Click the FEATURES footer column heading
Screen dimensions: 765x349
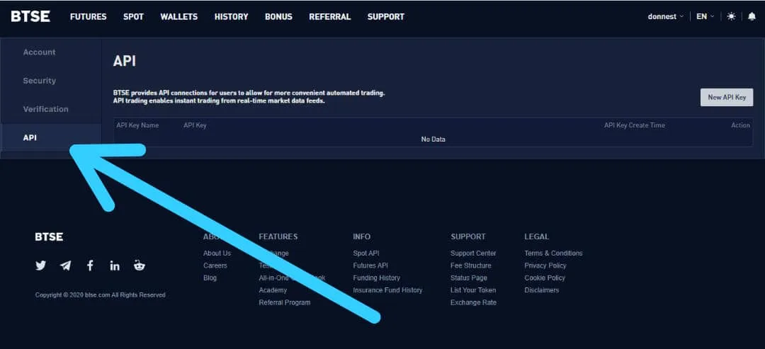(x=278, y=236)
